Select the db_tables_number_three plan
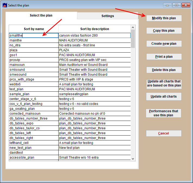This screenshot has height=183, width=193. tap(34, 118)
